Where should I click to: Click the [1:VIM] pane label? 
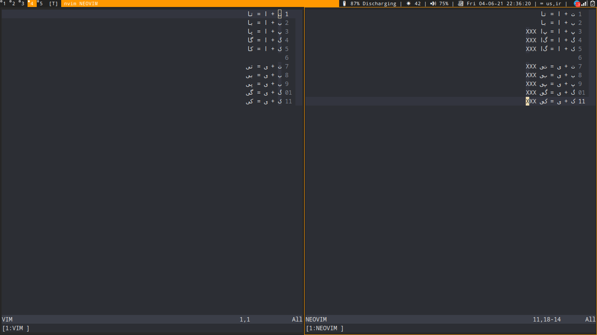(15, 328)
